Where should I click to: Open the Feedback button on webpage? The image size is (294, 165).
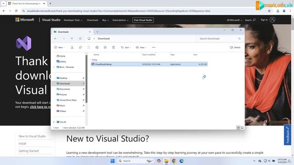[x=288, y=135]
